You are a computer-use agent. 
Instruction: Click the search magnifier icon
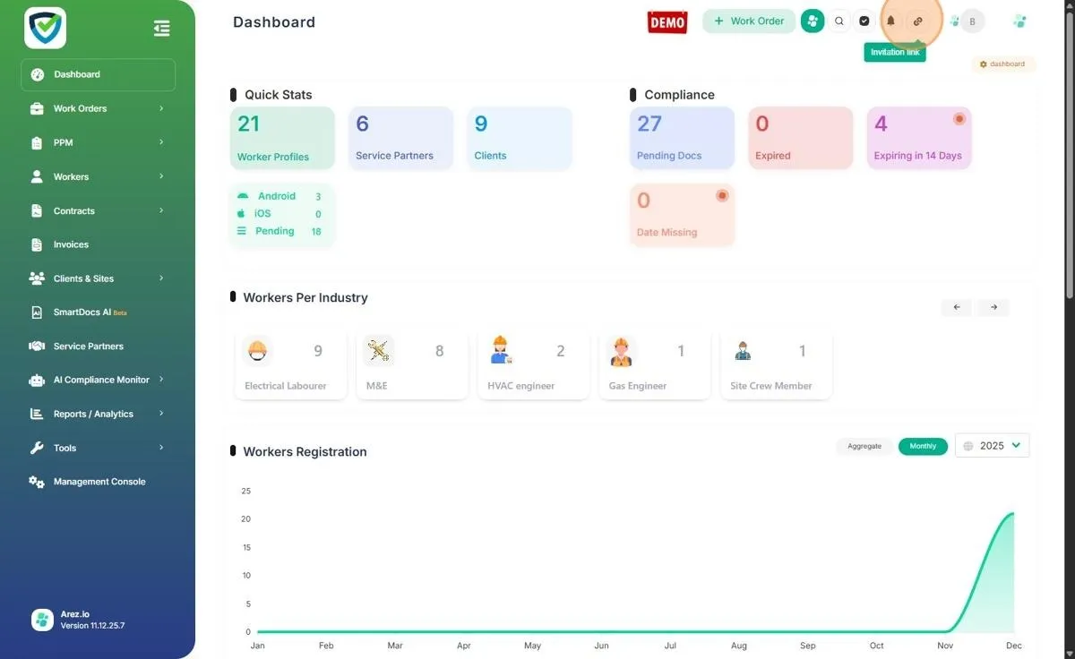tap(838, 21)
